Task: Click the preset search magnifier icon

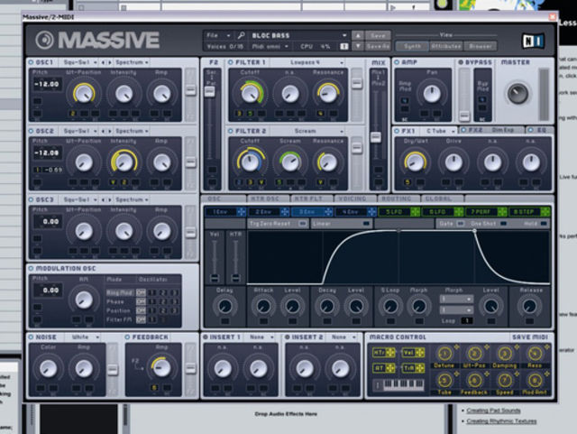Action: 241,35
